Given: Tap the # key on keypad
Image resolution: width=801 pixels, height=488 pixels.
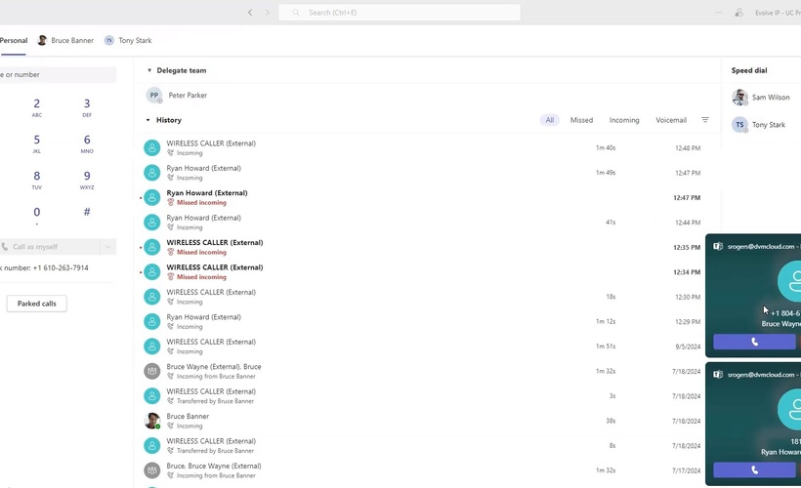Looking at the screenshot, I should (87, 212).
